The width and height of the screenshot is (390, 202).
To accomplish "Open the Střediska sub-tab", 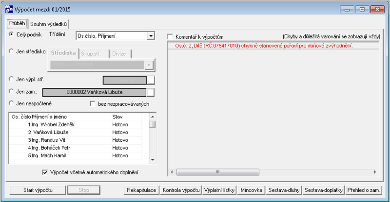I will tap(63, 53).
